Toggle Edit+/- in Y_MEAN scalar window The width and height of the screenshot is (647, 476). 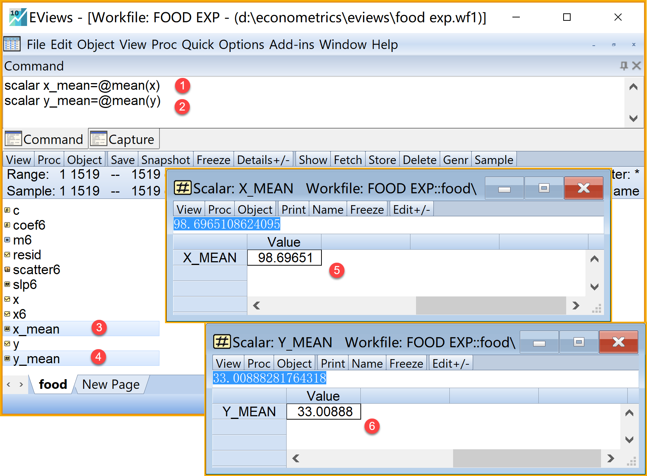pyautogui.click(x=450, y=364)
